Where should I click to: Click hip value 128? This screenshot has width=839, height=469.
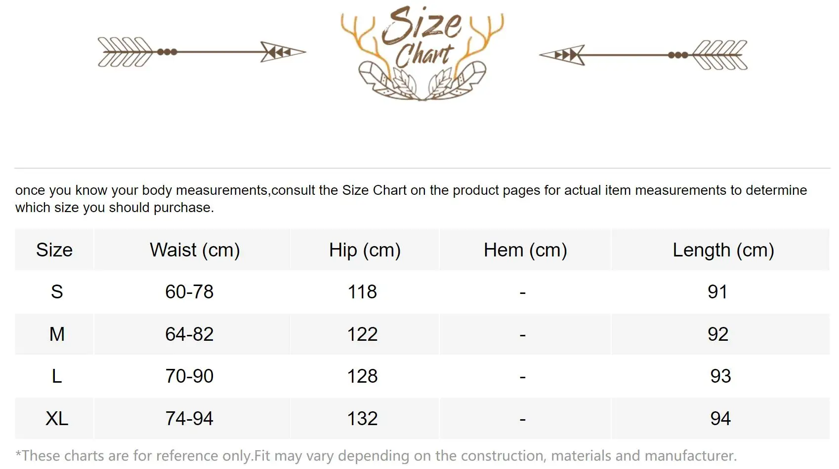pos(362,376)
